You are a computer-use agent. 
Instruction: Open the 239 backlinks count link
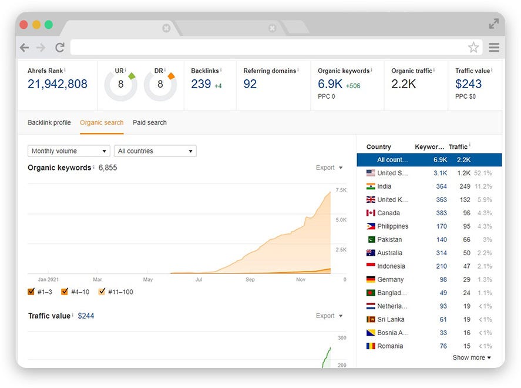[x=201, y=84]
